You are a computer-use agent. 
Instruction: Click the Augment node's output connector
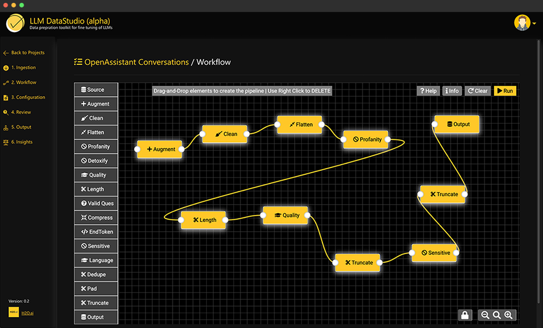[182, 149]
